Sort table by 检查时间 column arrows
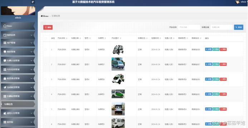This screenshot has height=128, width=248. 160,38
